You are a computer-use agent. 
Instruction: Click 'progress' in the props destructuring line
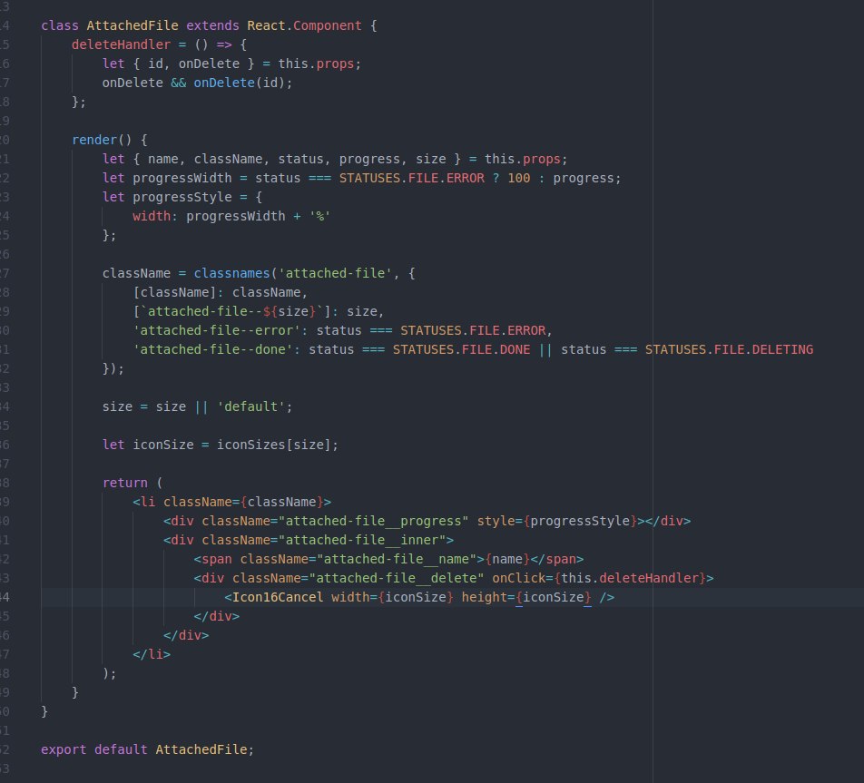(x=369, y=160)
